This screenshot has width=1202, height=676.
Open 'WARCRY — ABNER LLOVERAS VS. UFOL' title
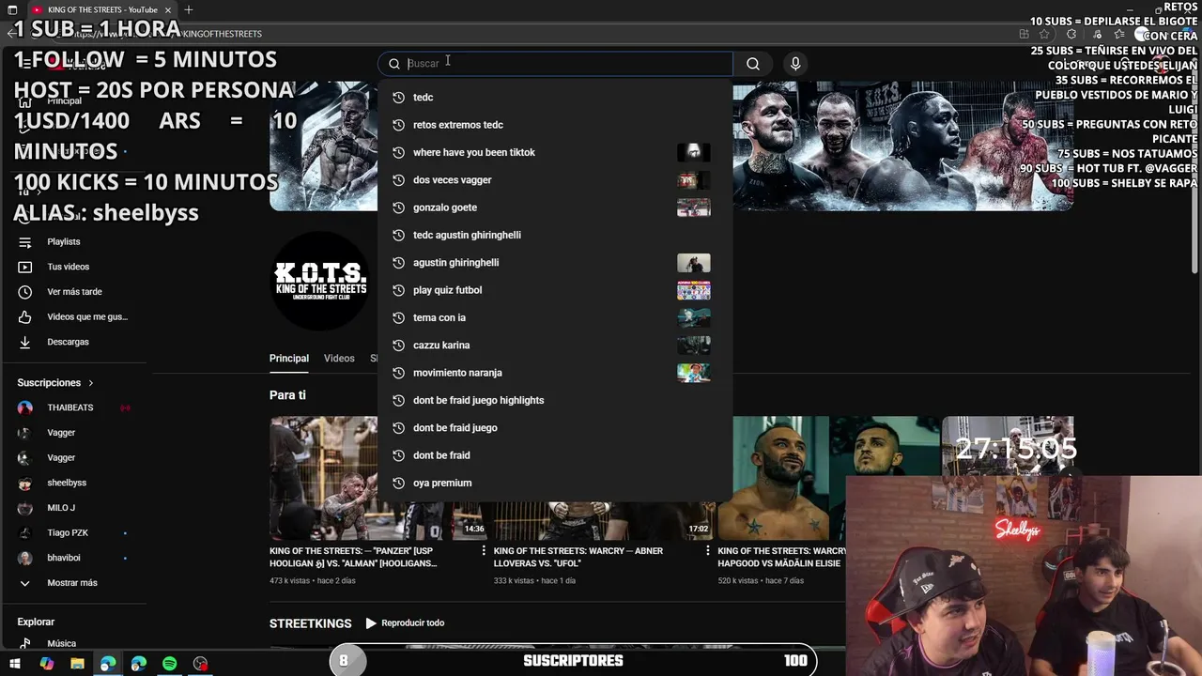coord(578,557)
